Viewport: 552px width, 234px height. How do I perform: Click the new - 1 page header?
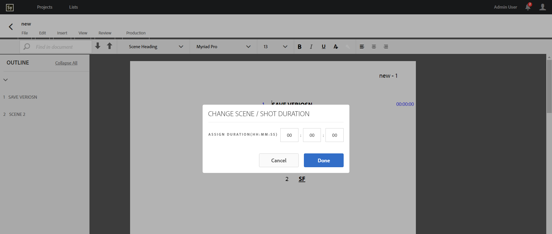tap(388, 76)
